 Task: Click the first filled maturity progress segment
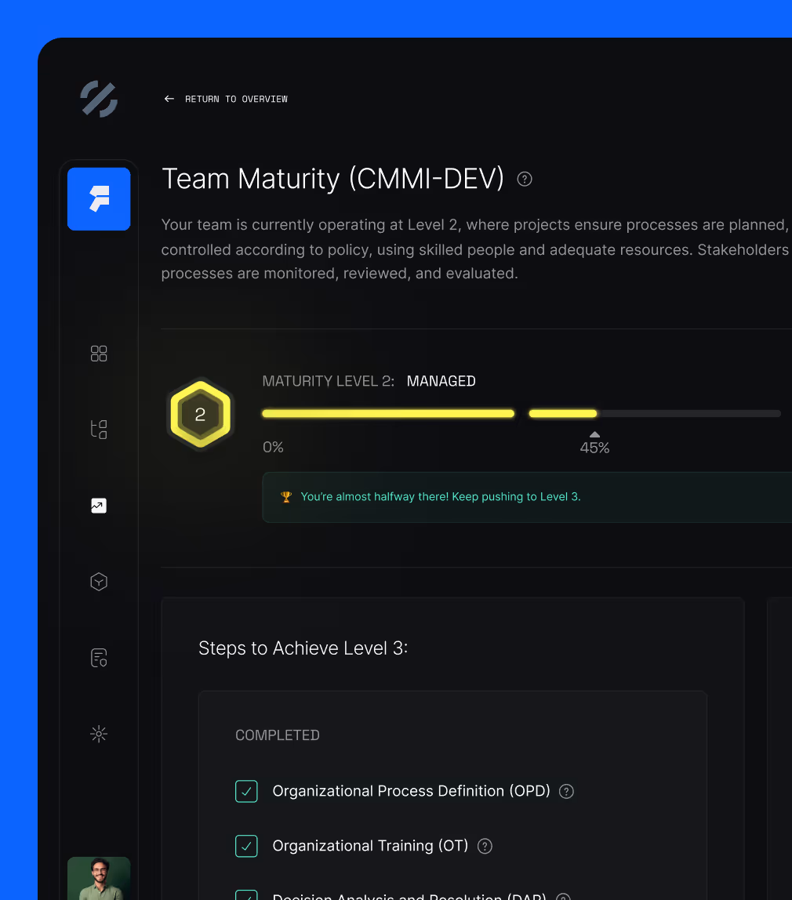coord(388,413)
